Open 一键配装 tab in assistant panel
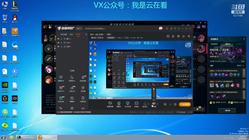Viewport: 249px width, 140px height. (227, 44)
